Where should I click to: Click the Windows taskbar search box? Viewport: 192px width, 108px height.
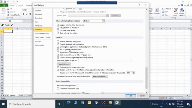click(31, 104)
